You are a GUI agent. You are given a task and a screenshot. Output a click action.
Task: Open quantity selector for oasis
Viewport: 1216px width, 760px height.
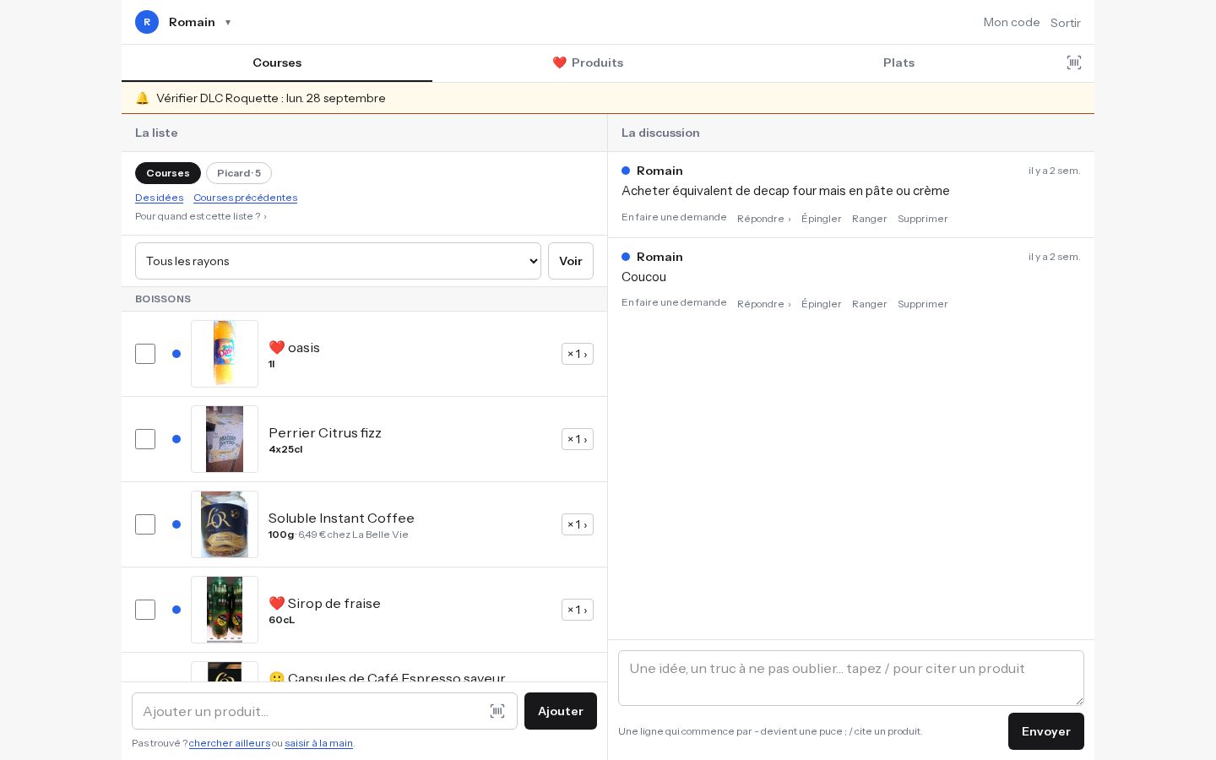click(x=578, y=354)
